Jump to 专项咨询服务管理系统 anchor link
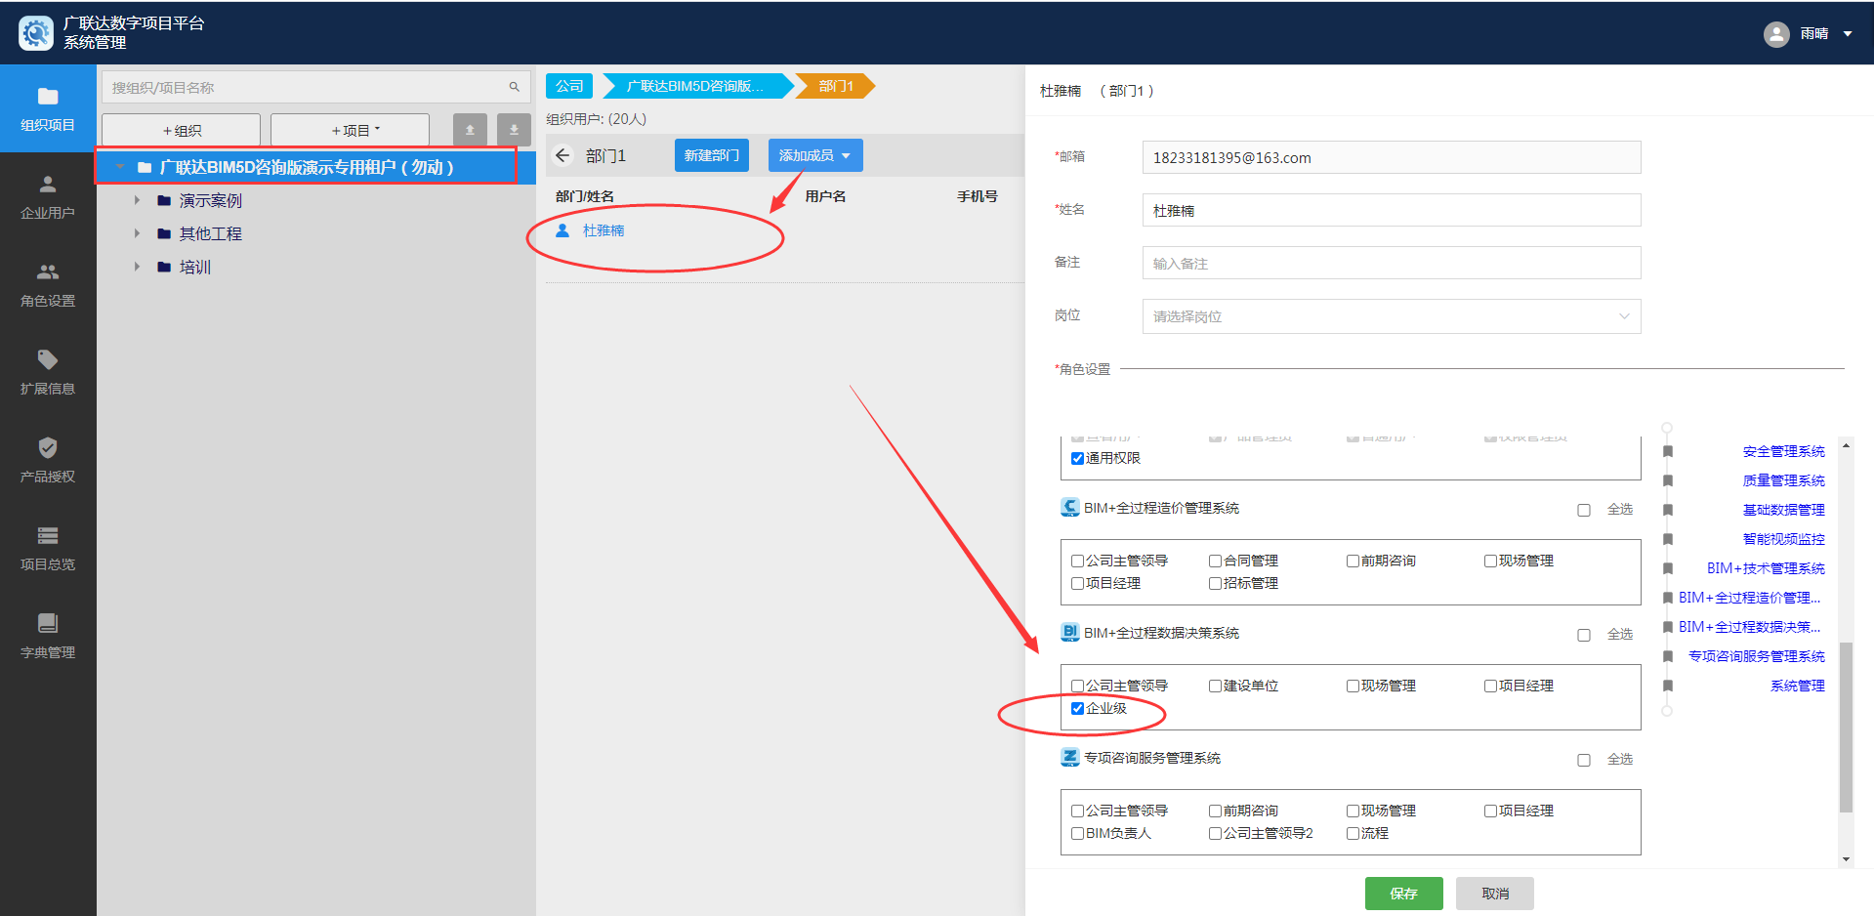1874x916 pixels. pyautogui.click(x=1757, y=656)
